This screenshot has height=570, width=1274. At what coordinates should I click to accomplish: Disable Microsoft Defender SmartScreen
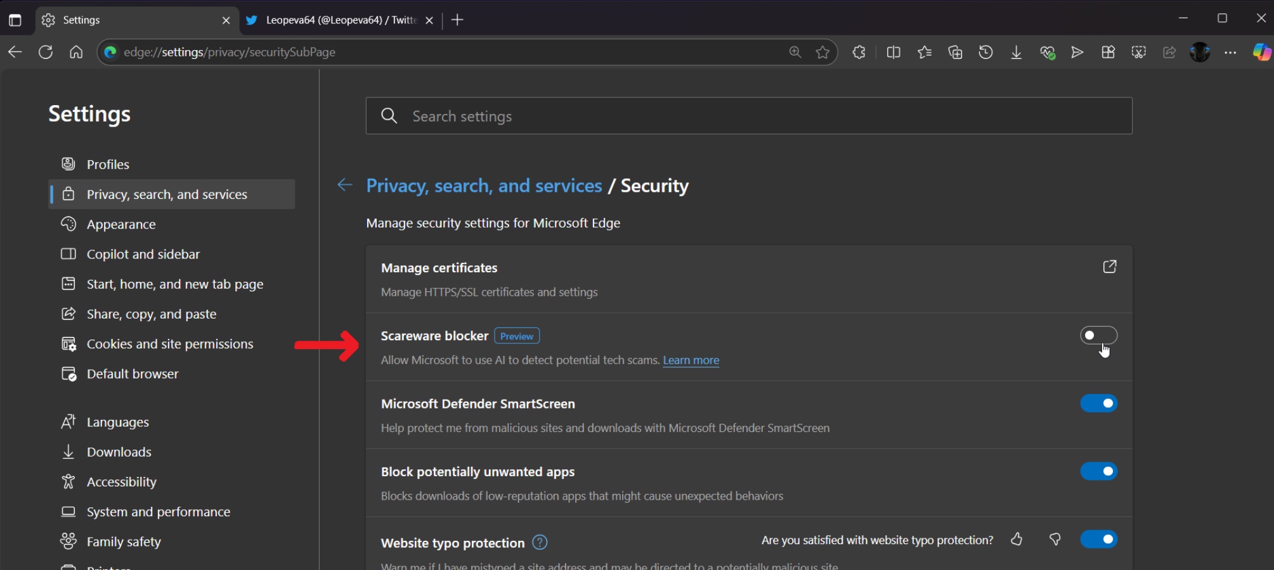click(1098, 403)
